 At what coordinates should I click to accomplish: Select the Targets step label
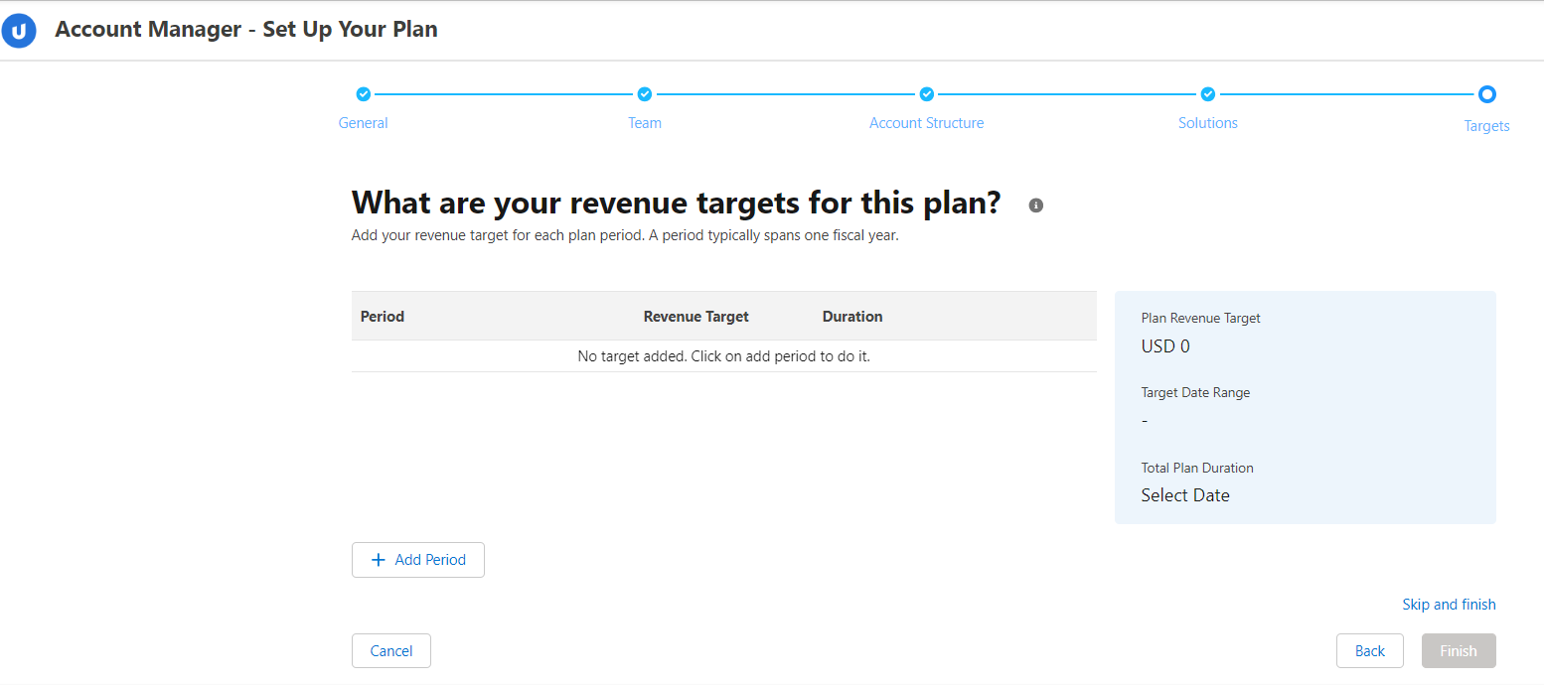tap(1486, 126)
